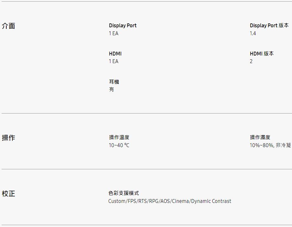This screenshot has width=292, height=227.
Task: Click the 1 EA value under HDMI
Action: [x=114, y=61]
